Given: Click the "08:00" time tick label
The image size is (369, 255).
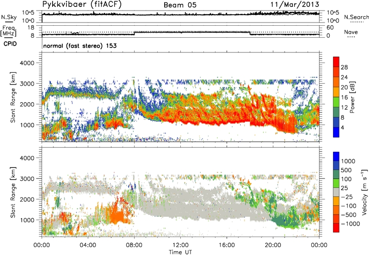Looking at the screenshot, I should click(x=134, y=245).
